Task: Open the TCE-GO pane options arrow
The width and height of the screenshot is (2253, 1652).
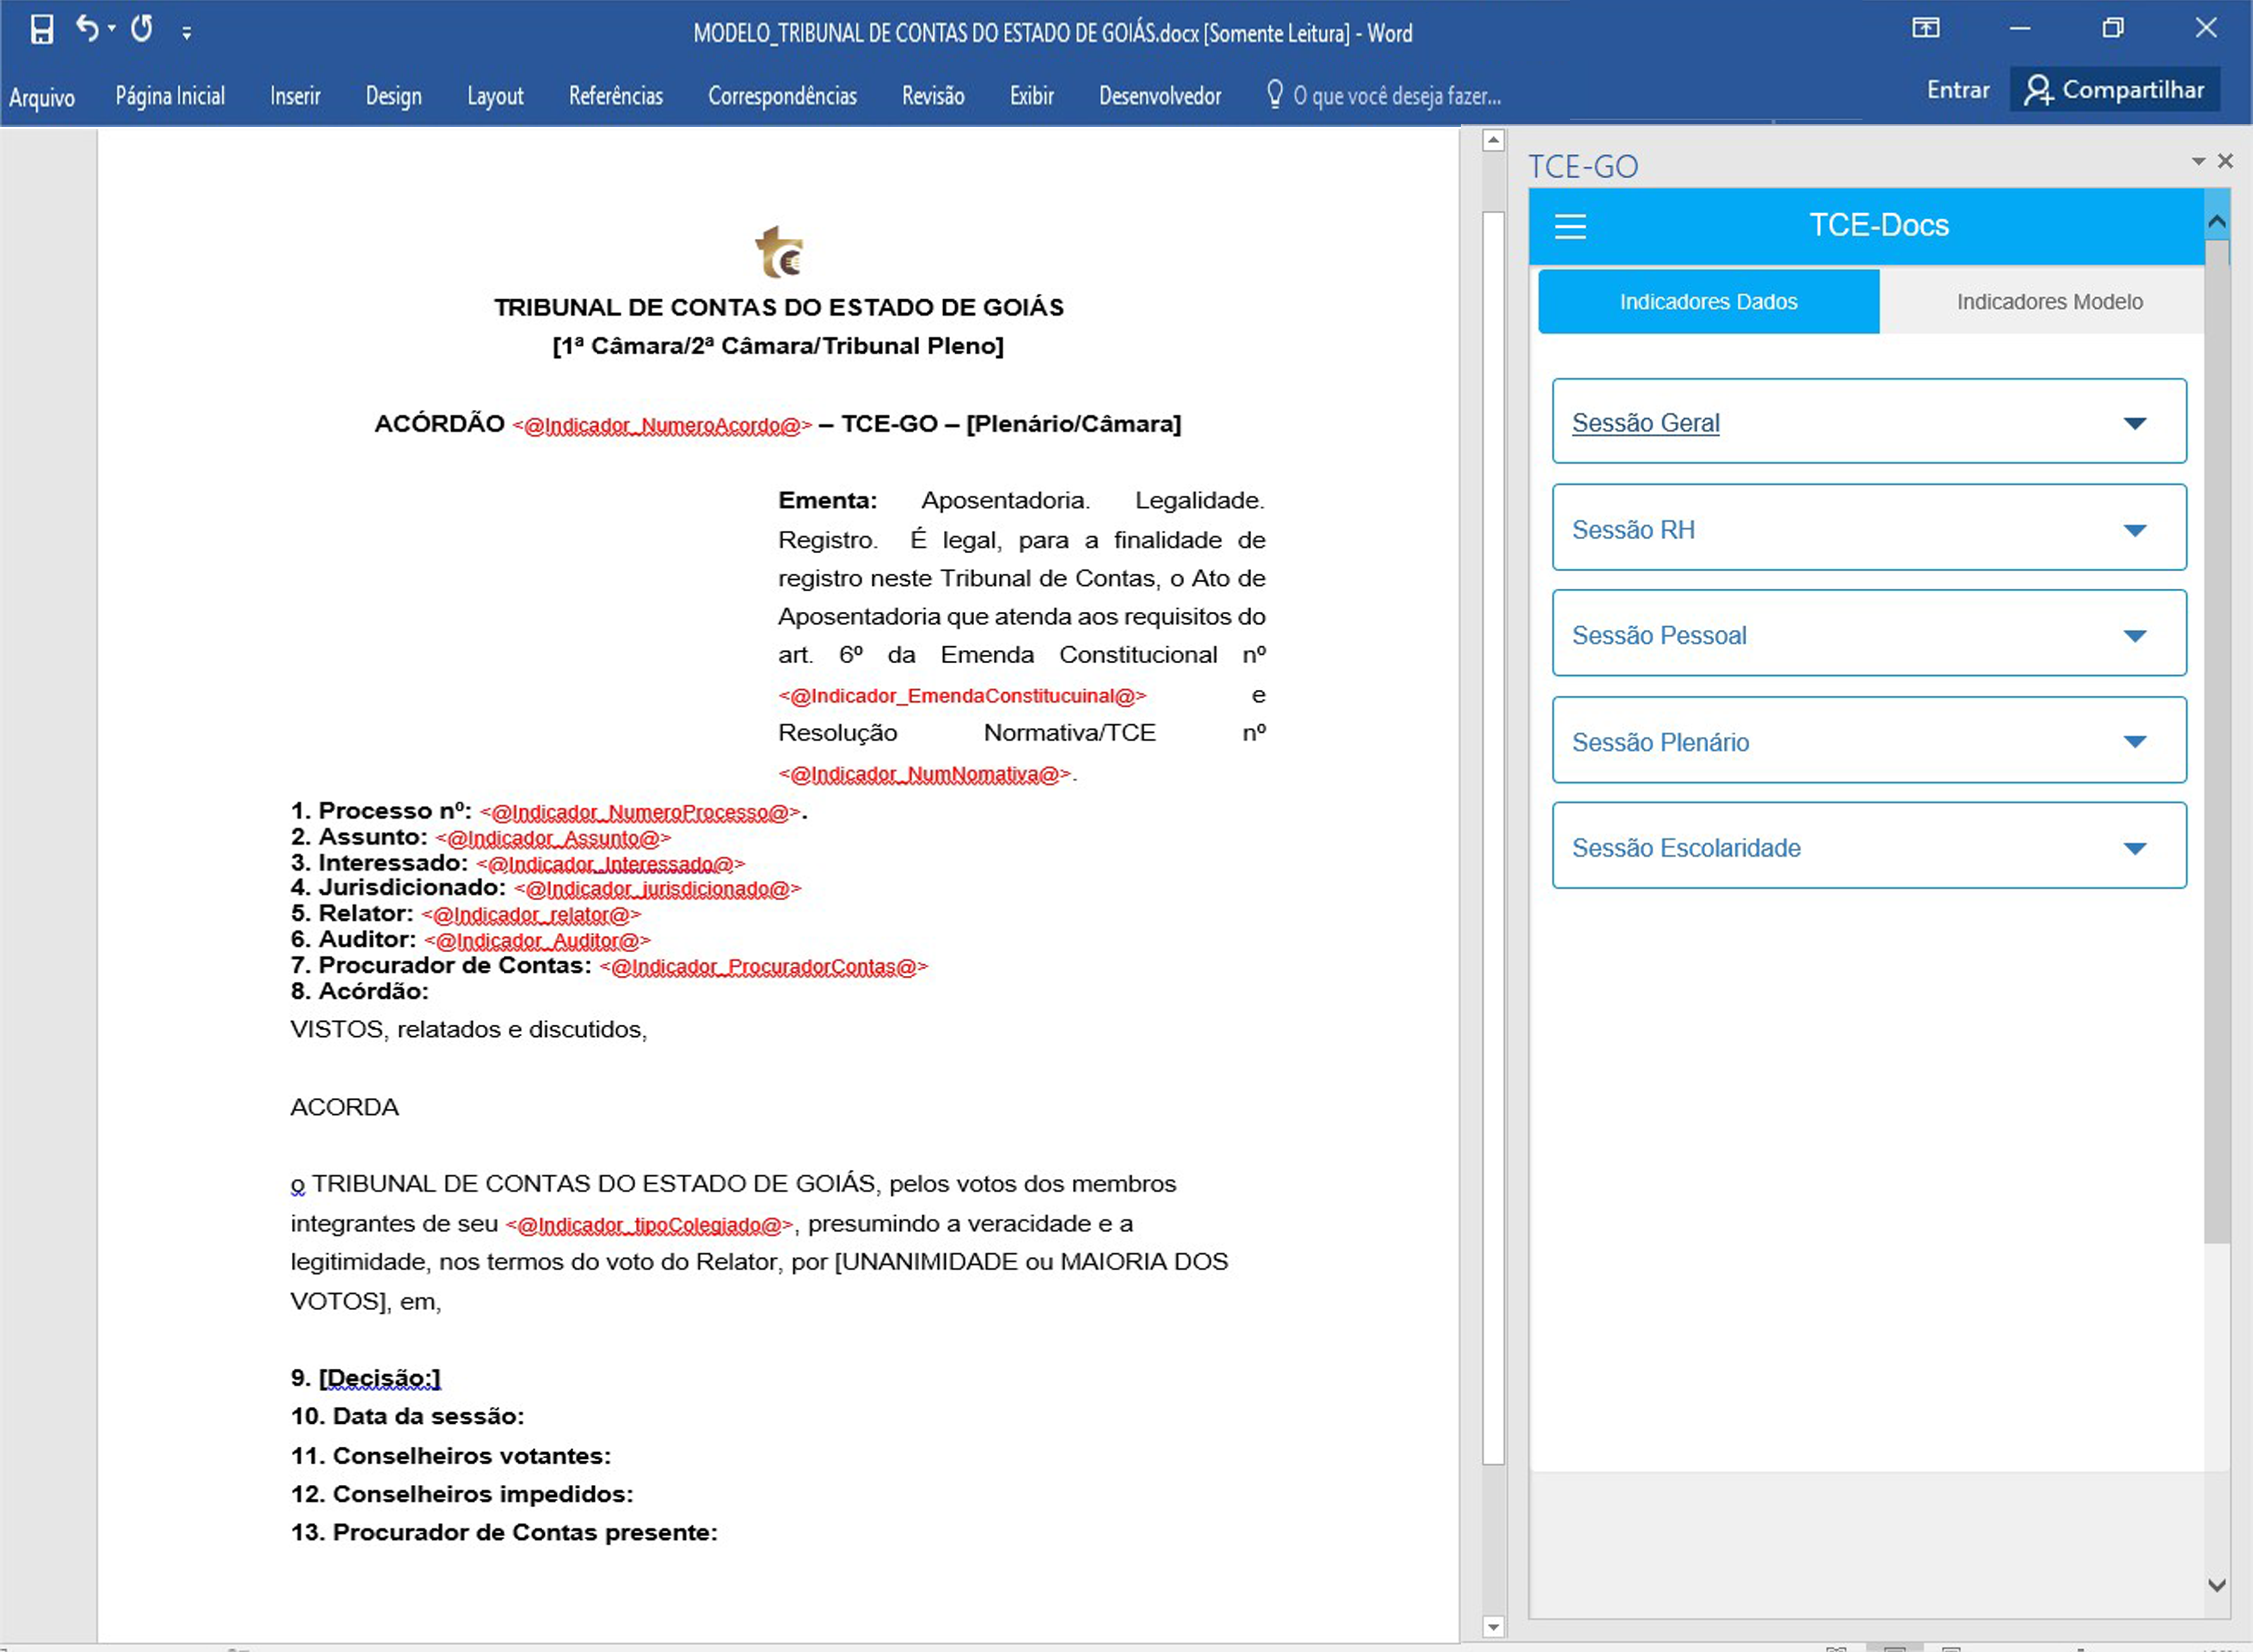Action: point(2198,161)
